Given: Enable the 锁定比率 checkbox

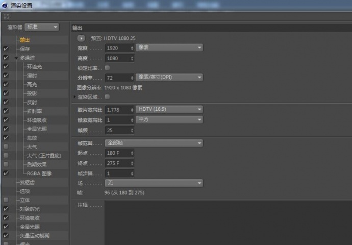Looking at the screenshot, I should pyautogui.click(x=107, y=67).
